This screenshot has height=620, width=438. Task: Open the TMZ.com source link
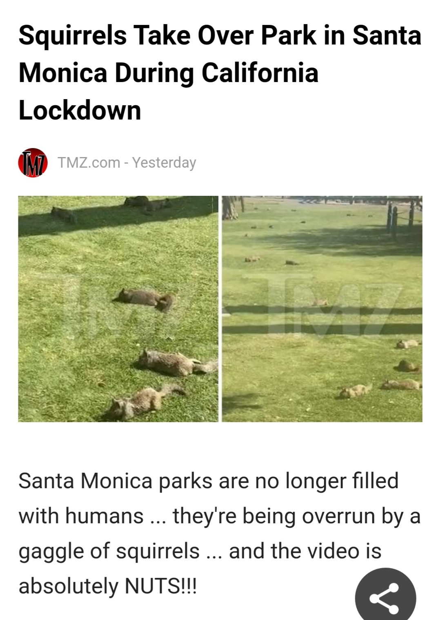(x=89, y=163)
